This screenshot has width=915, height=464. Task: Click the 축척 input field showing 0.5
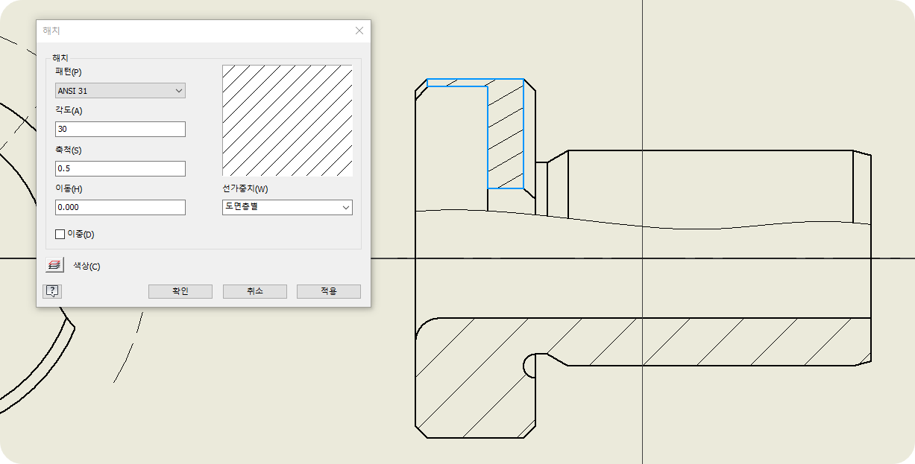click(x=120, y=168)
